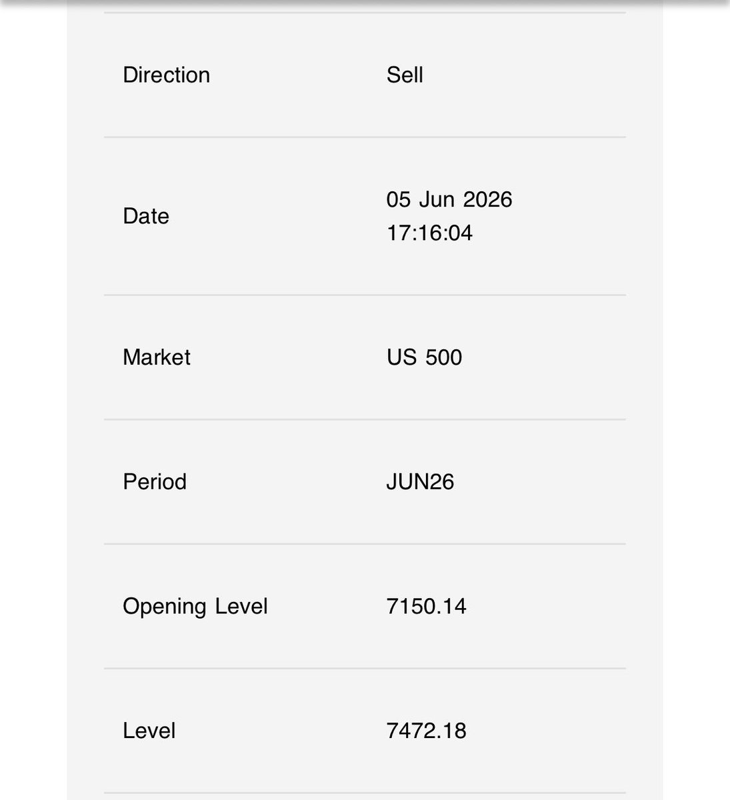Select the US 500 market value

click(x=424, y=357)
